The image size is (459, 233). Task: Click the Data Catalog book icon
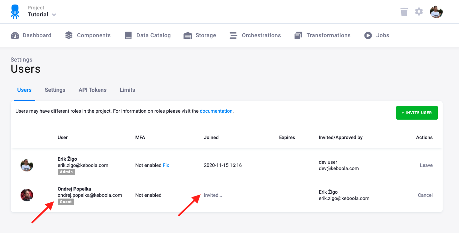(x=129, y=35)
